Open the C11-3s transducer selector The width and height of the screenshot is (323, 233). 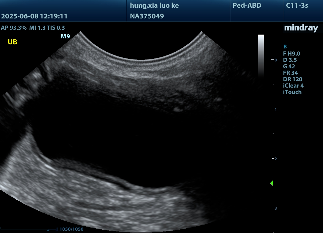click(x=297, y=6)
